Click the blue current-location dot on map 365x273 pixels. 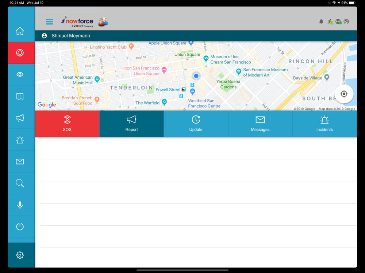click(x=196, y=76)
